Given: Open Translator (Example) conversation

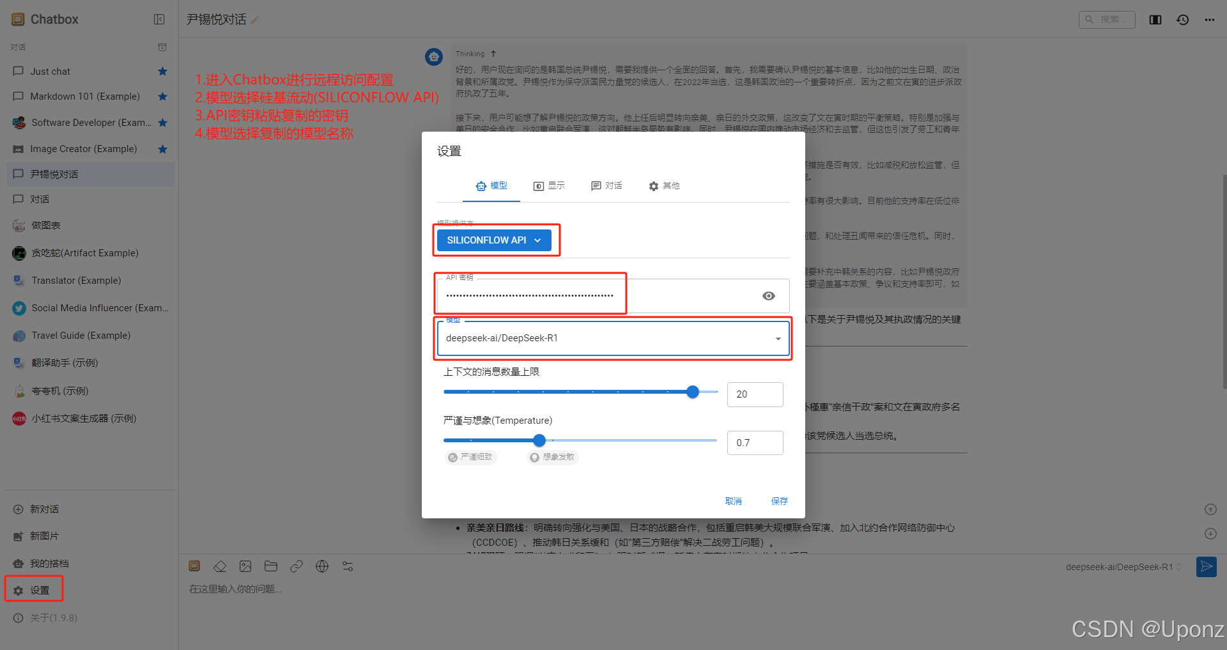Looking at the screenshot, I should [90, 281].
